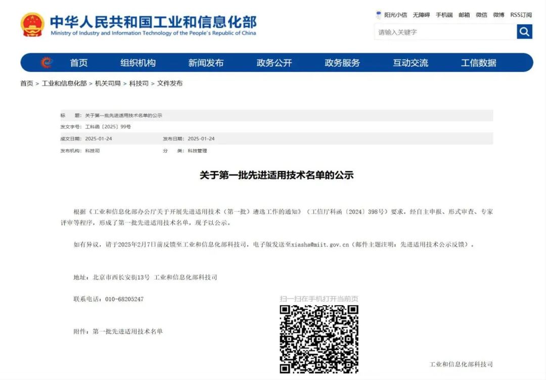Click the red-blue swirl icon in navigation bar
The image size is (546, 380).
click(x=47, y=63)
